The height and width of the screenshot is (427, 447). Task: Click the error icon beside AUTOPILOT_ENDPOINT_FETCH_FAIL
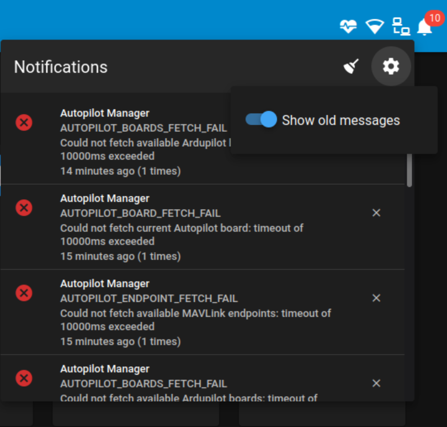[x=24, y=293]
